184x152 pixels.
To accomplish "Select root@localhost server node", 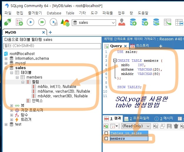I will 22,54.
